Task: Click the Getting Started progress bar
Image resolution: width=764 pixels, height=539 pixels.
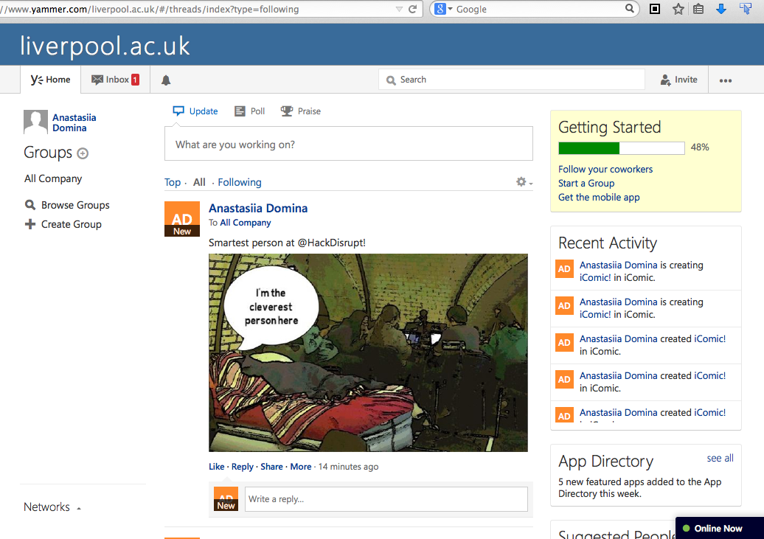Action: 621,147
